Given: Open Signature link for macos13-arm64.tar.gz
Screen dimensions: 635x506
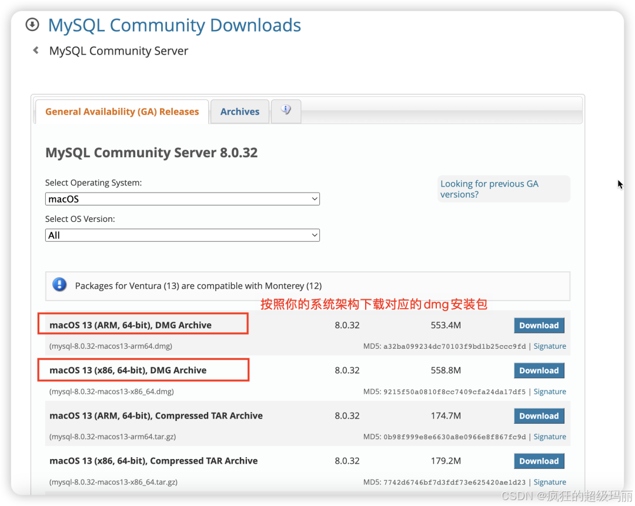Looking at the screenshot, I should [x=550, y=437].
